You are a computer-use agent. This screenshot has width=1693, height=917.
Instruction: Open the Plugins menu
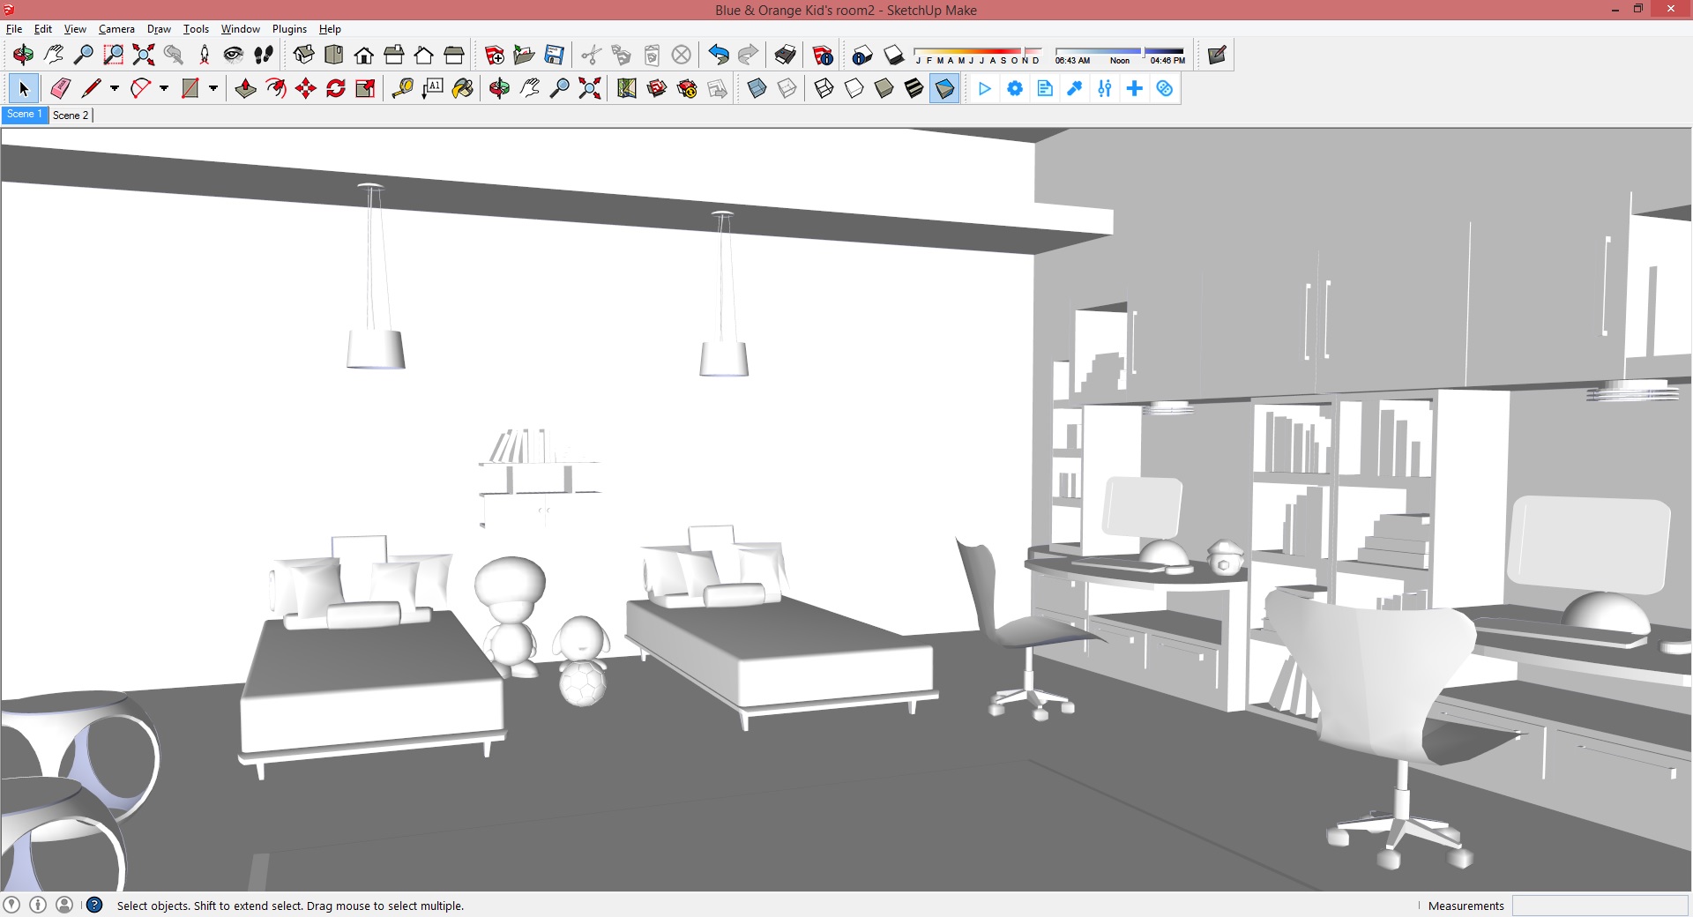point(289,29)
